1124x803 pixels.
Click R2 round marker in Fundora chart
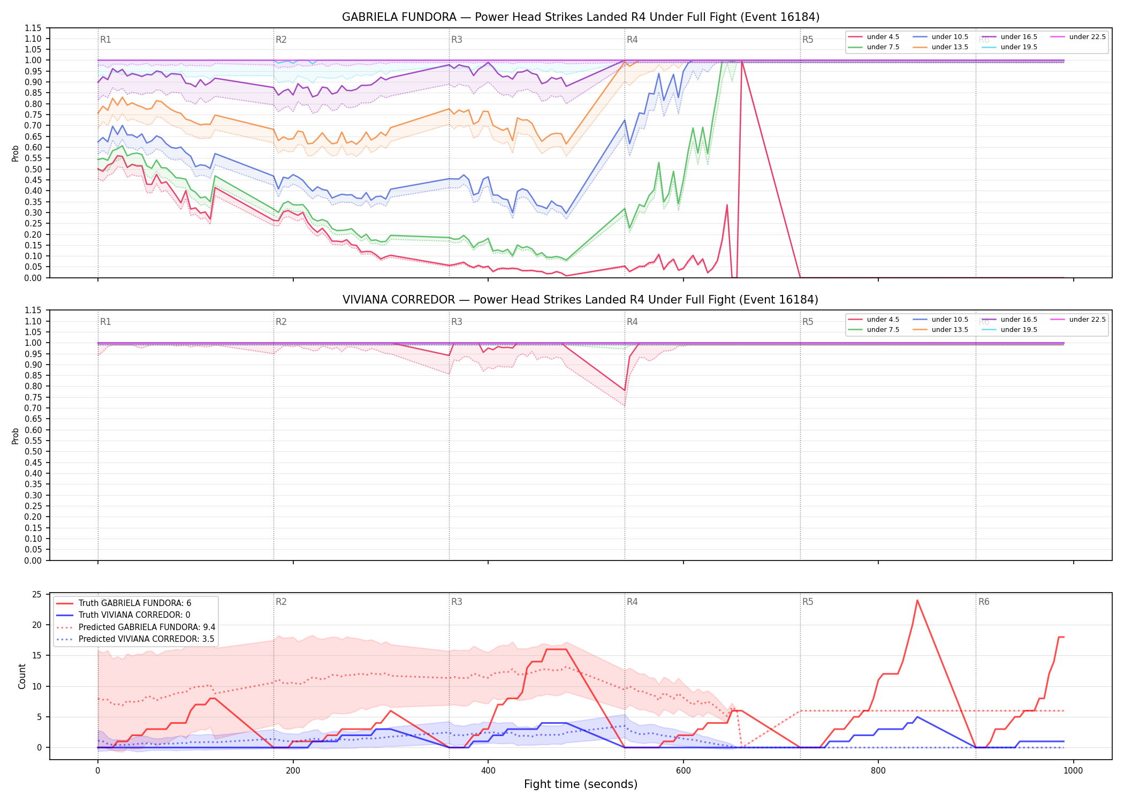281,40
